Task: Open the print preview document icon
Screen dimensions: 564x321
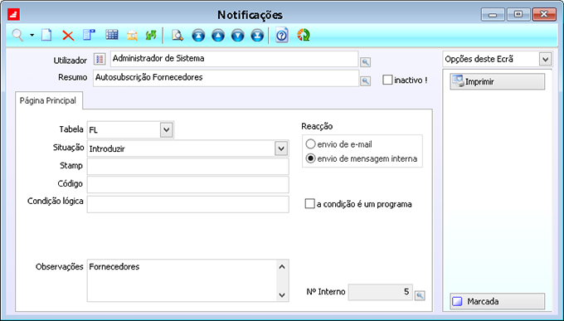Action: (x=177, y=36)
